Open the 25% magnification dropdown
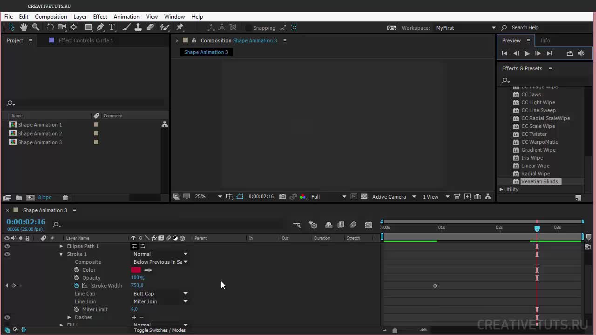This screenshot has height=335, width=596. 208,197
